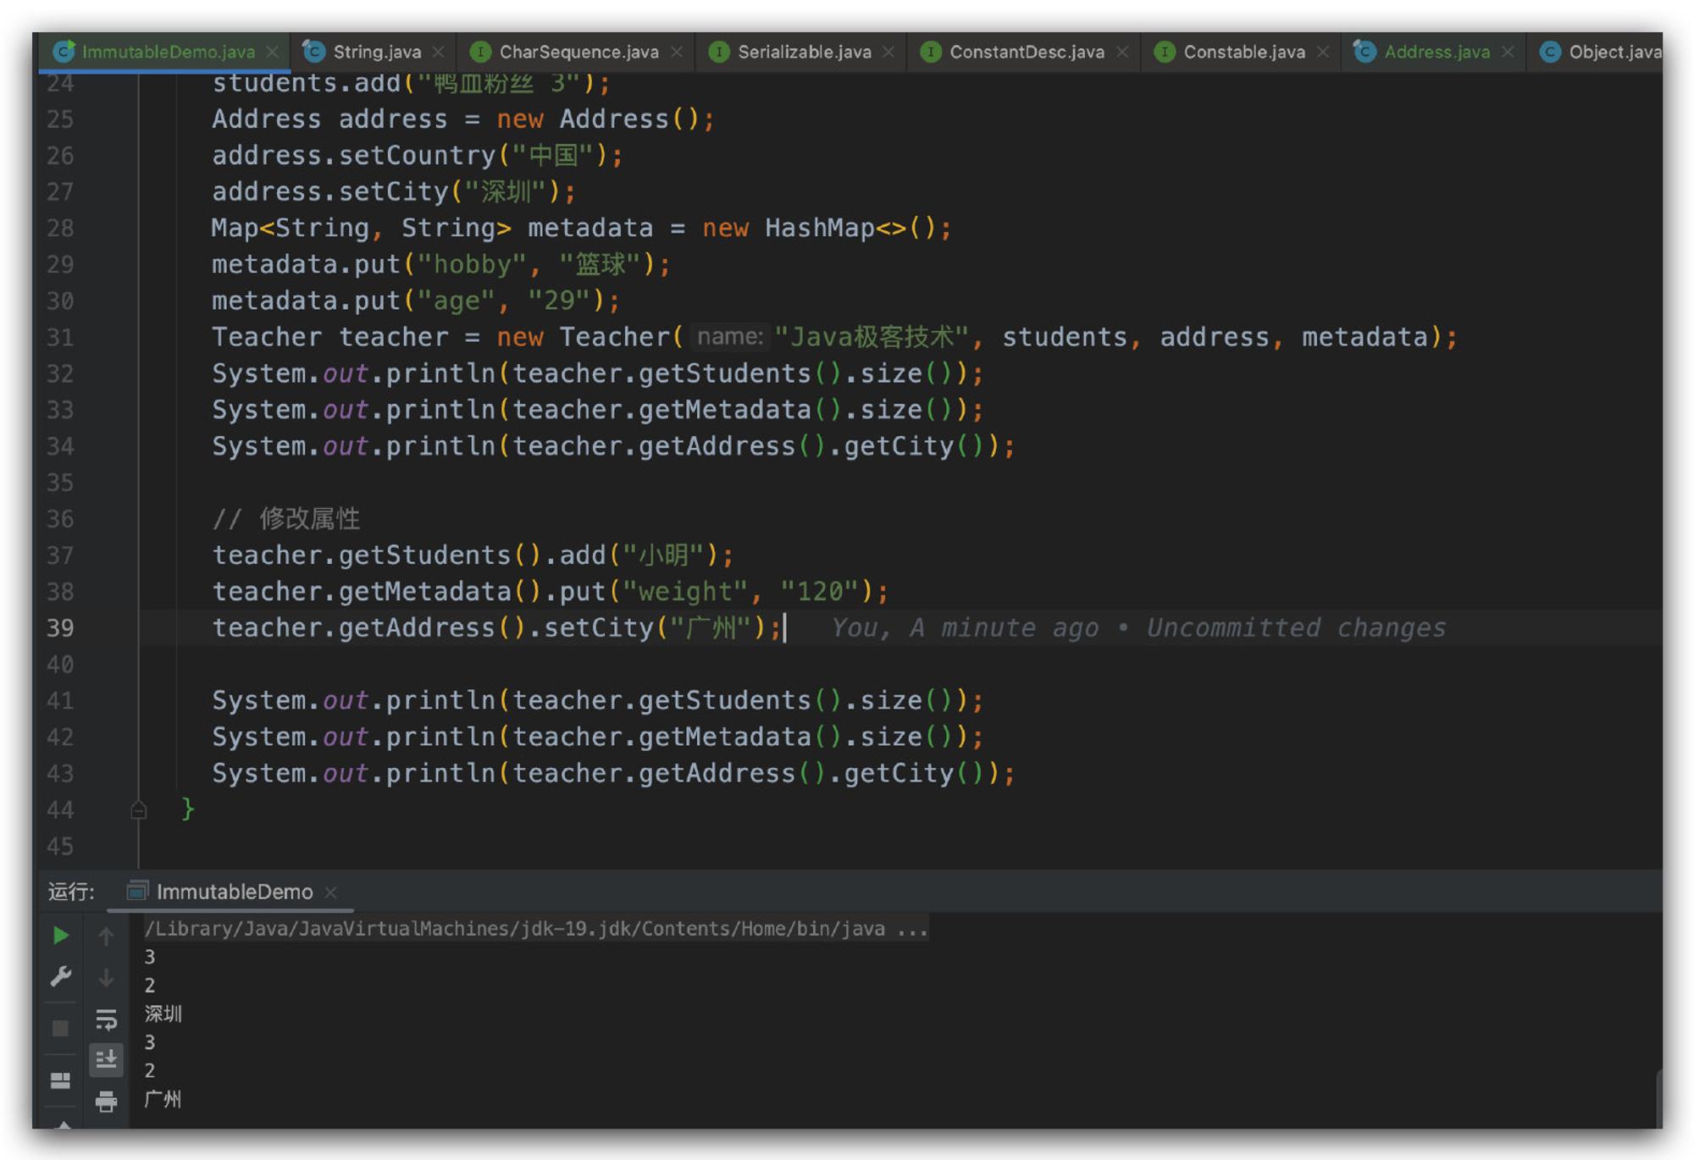
Task: Click the '广州' console output line
Action: [163, 1099]
